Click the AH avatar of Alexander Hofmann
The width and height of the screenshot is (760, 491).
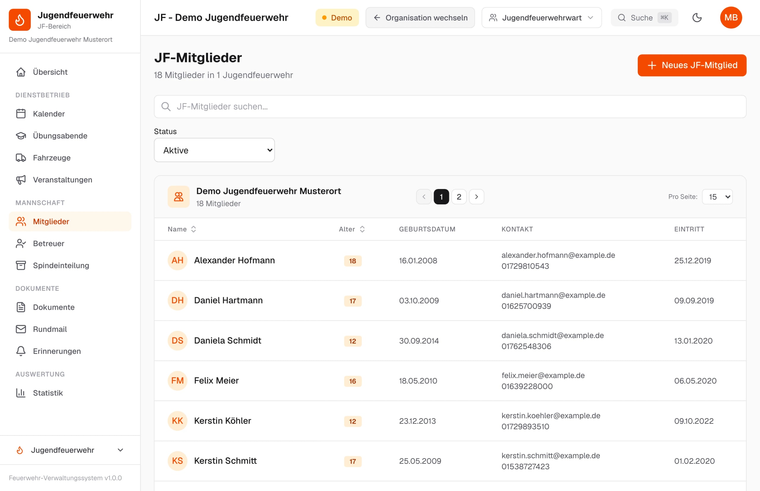[x=178, y=260]
